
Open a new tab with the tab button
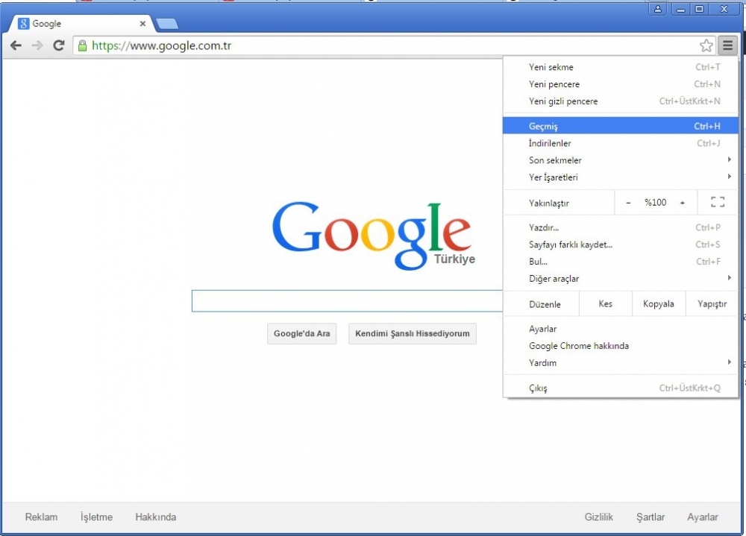(x=167, y=24)
